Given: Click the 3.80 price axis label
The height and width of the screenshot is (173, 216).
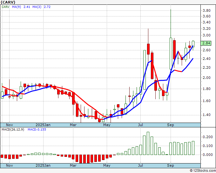Looking at the screenshot, I should click(206, 11).
